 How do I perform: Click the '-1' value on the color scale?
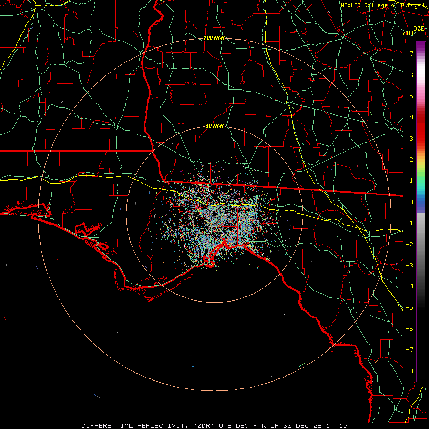pos(409,223)
